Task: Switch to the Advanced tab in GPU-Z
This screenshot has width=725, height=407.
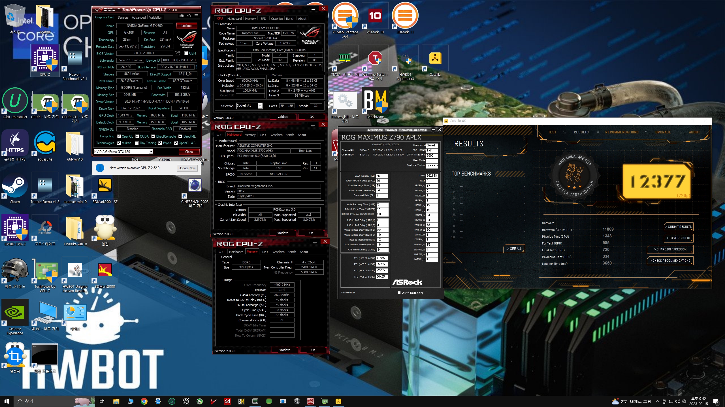Action: pyautogui.click(x=139, y=18)
